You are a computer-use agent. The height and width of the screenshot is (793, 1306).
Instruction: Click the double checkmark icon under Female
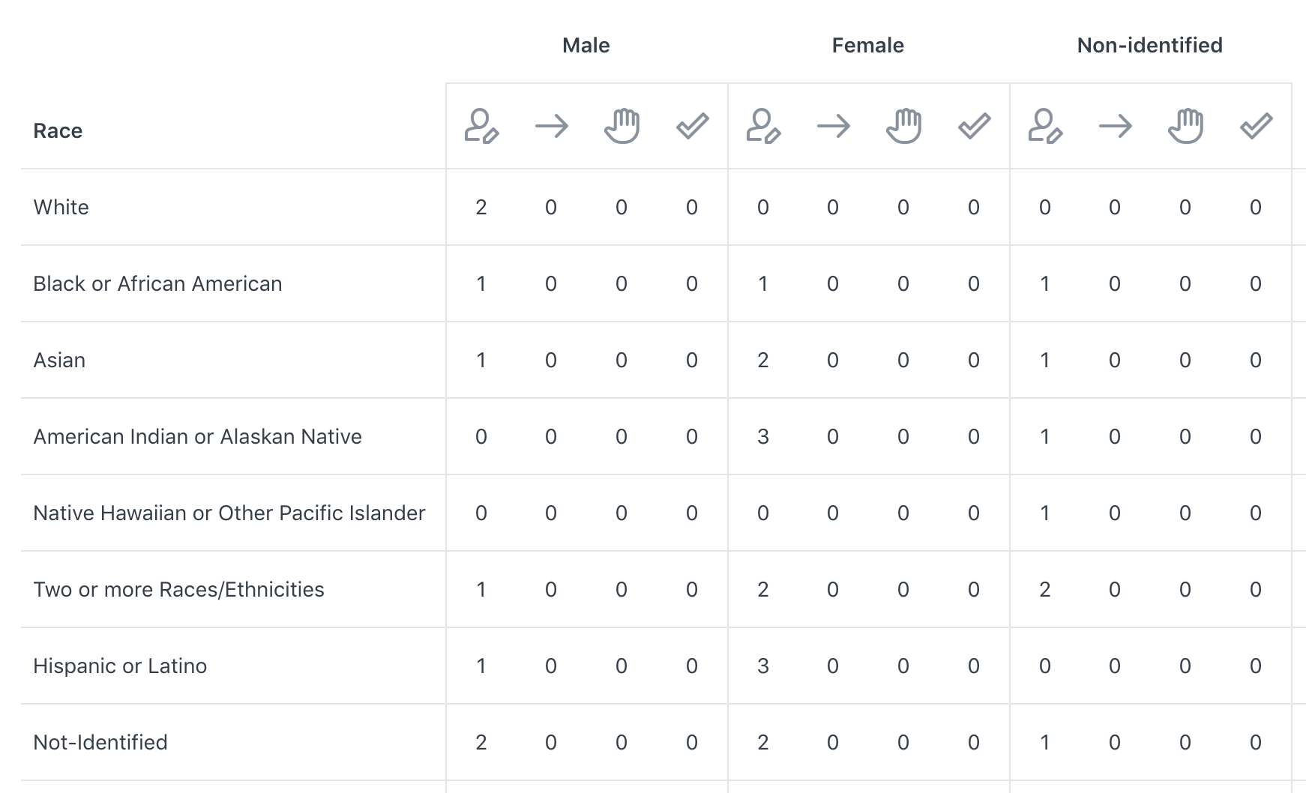pos(974,126)
